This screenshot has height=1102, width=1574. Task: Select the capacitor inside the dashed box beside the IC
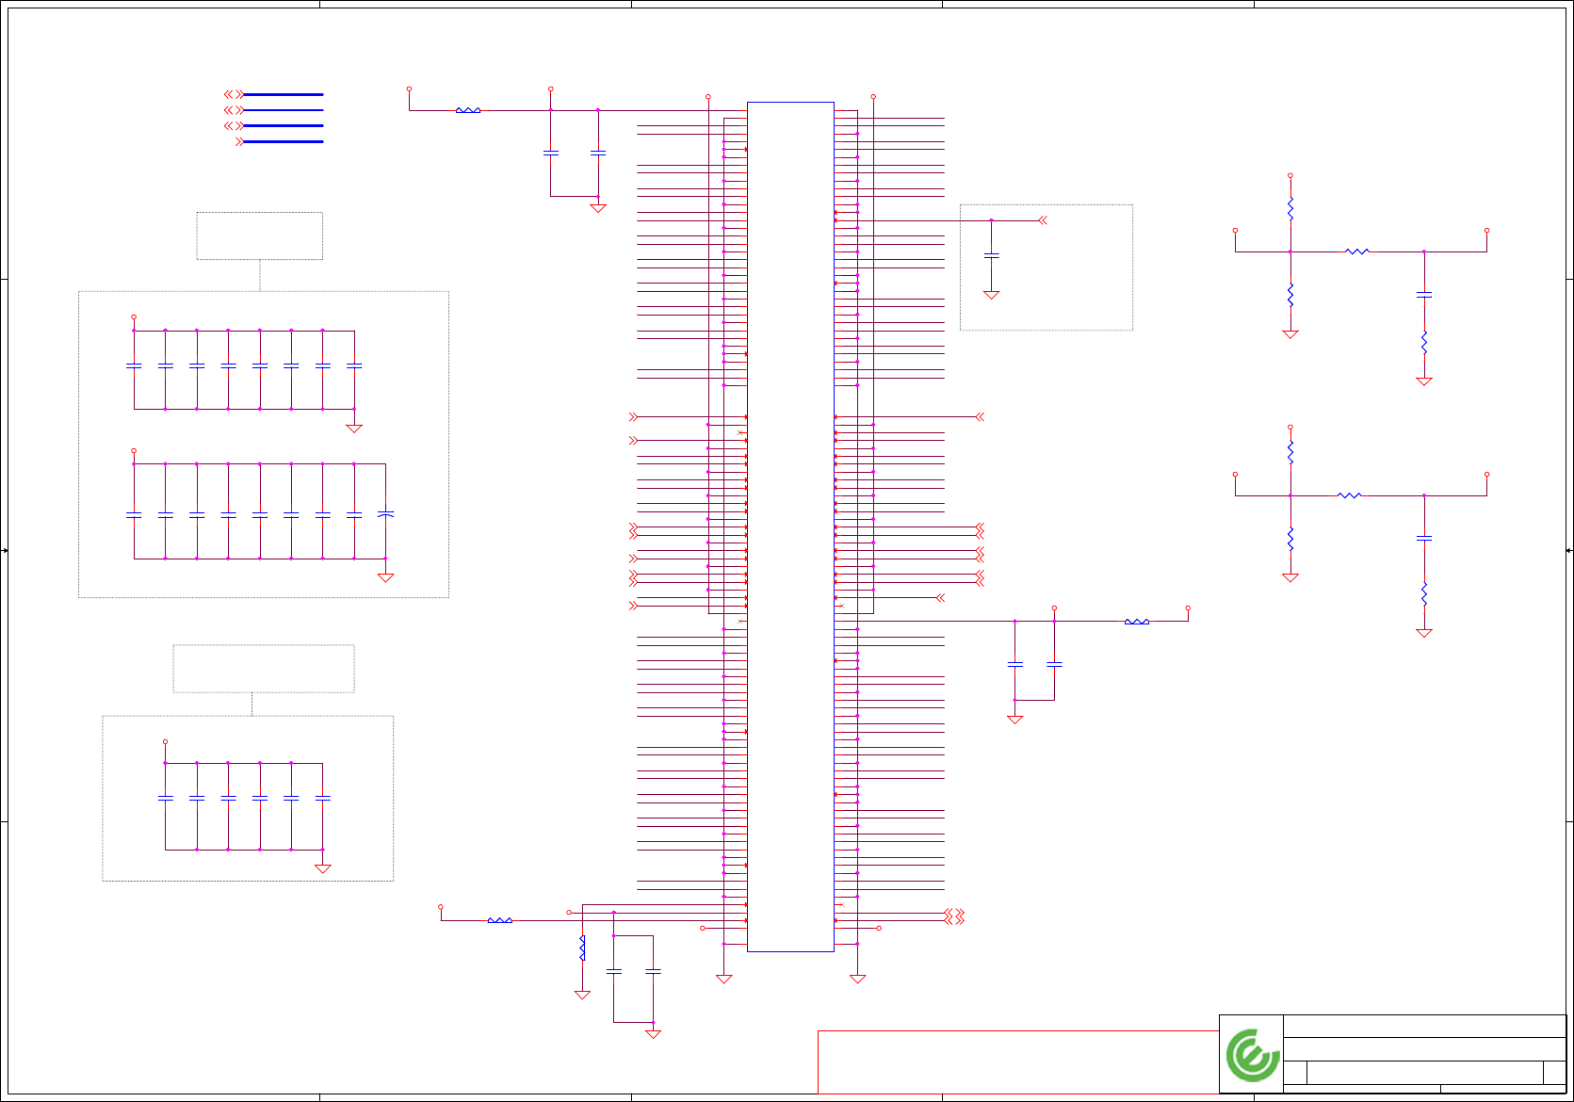tap(991, 255)
